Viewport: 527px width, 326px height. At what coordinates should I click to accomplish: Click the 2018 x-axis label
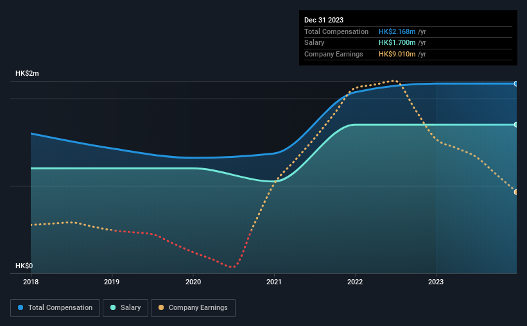pos(31,282)
